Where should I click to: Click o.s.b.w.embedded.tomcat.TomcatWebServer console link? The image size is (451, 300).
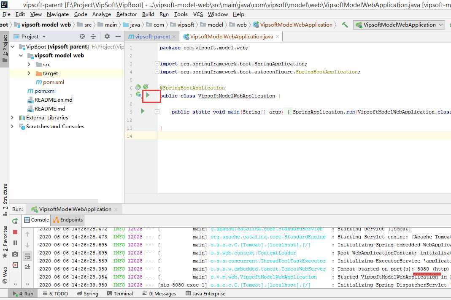[268, 269]
